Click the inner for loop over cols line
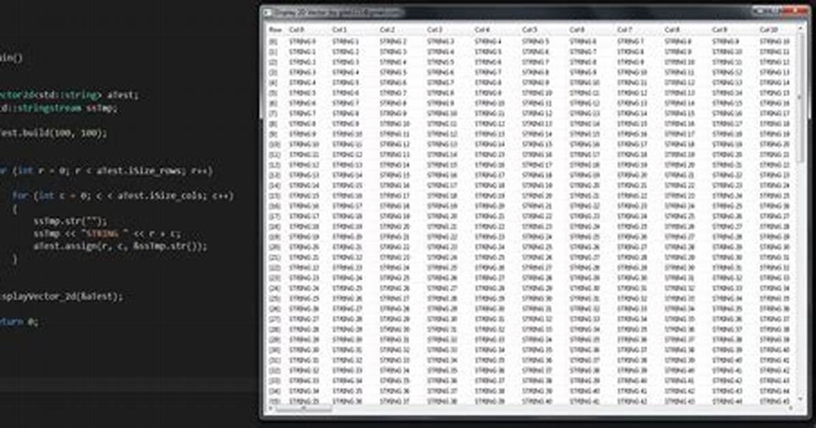The height and width of the screenshot is (428, 816). coord(123,196)
